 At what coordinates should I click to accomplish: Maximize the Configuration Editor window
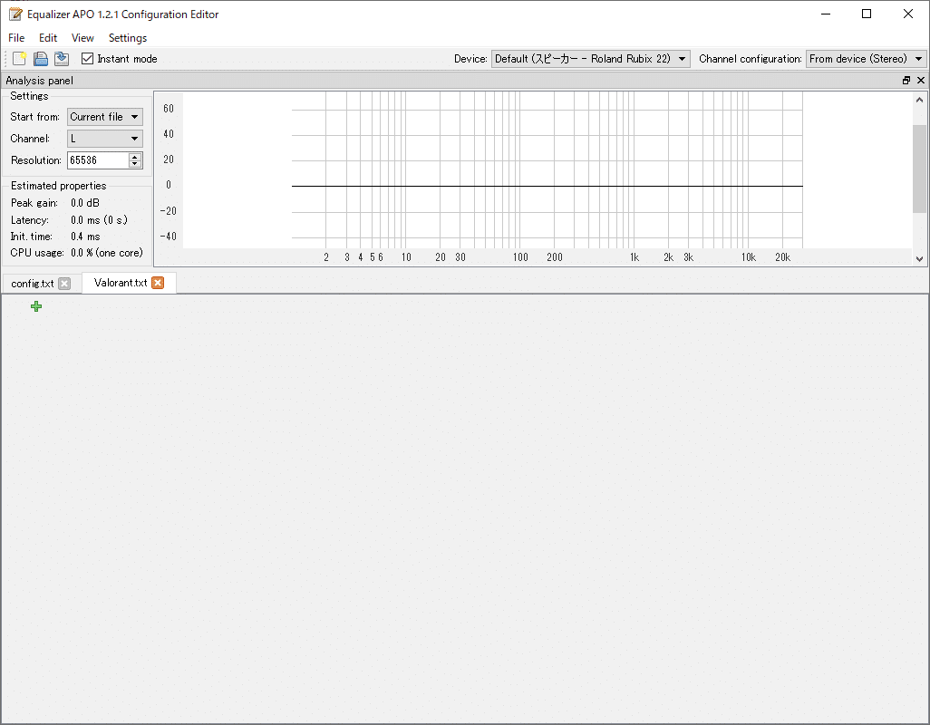click(867, 14)
